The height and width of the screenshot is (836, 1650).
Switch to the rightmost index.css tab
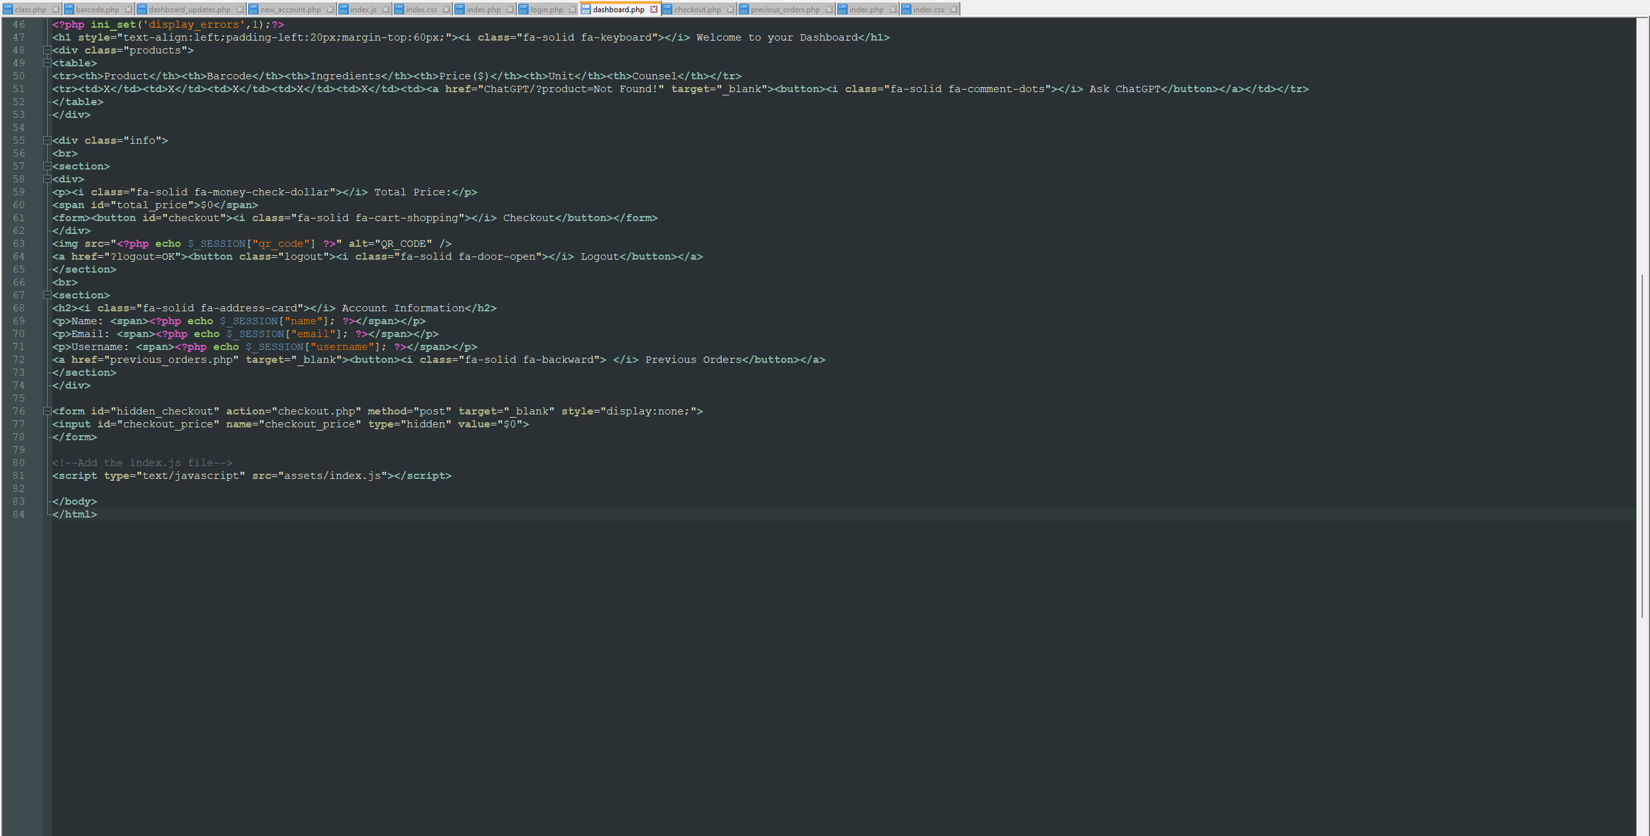coord(930,9)
